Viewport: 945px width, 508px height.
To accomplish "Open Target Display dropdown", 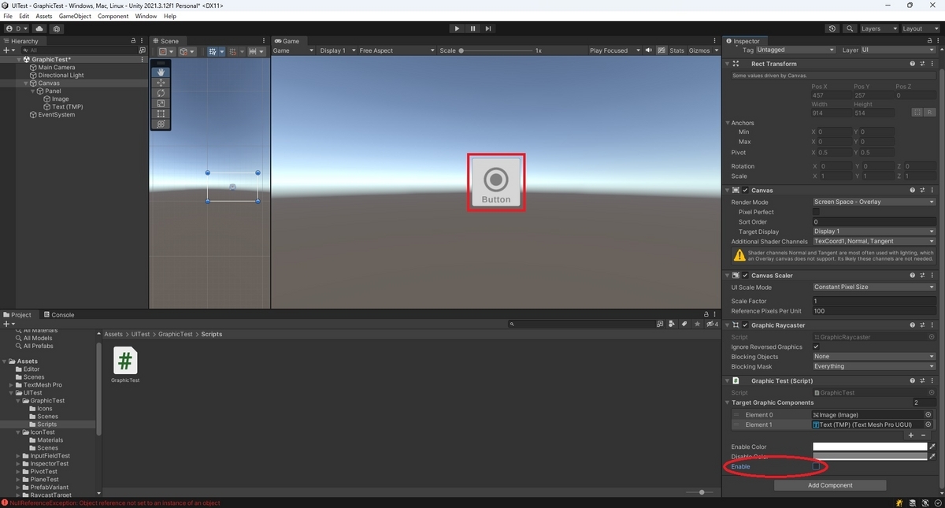I will point(874,232).
